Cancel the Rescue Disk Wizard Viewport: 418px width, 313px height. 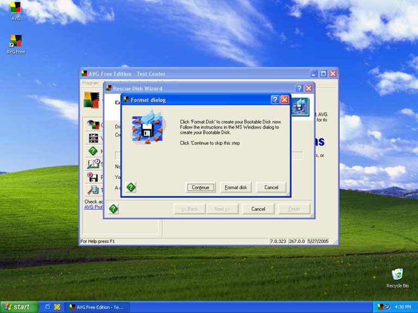point(258,209)
